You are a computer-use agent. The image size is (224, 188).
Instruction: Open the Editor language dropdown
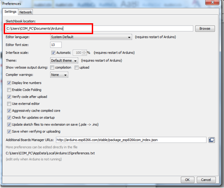(x=91, y=37)
